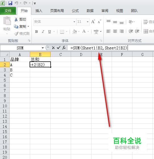Open the 文件 (File) tab
This screenshot has height=159, width=154.
click(x=8, y=11)
